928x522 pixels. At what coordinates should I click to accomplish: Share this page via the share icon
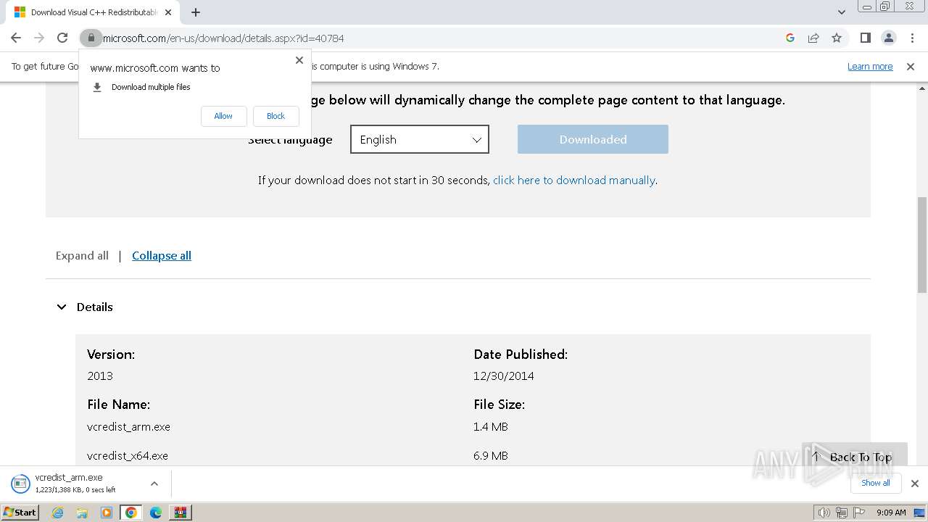813,38
